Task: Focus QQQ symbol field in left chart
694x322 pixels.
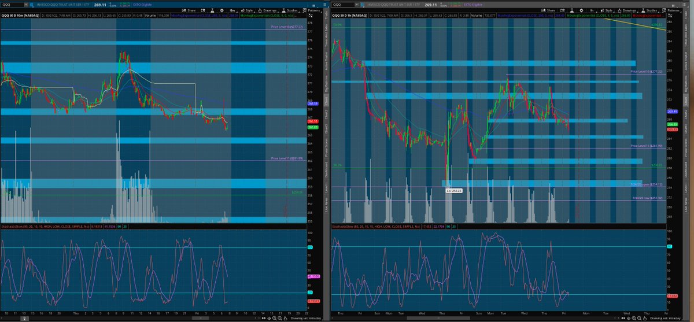Action: click(13, 4)
